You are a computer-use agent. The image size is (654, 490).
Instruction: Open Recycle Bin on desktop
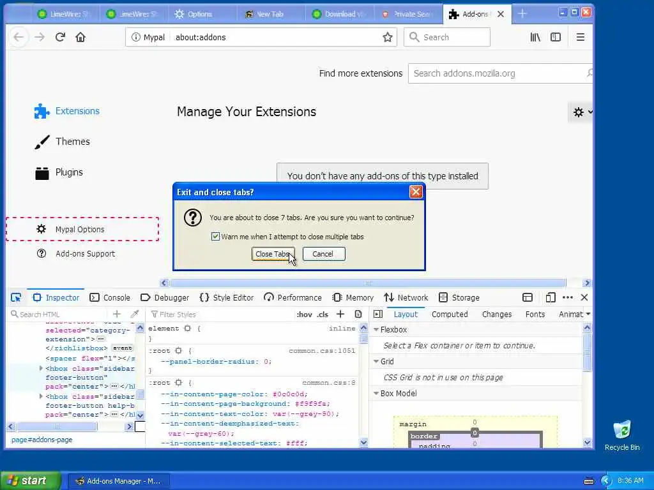(x=622, y=436)
